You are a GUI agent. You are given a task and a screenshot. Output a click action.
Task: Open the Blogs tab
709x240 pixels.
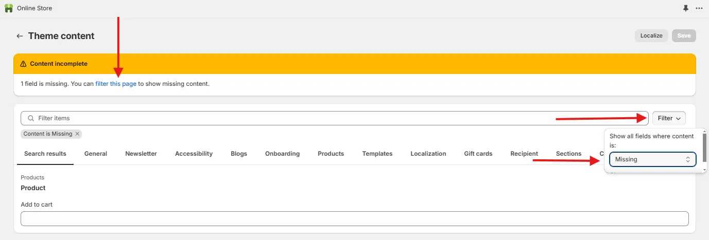239,154
